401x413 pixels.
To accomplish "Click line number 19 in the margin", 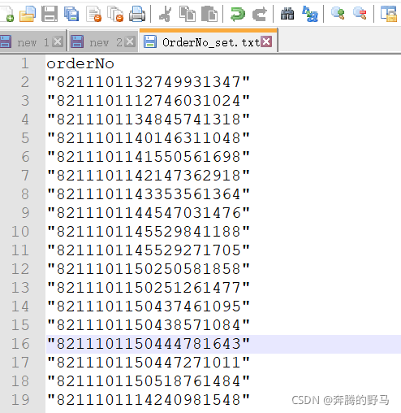I will coord(20,400).
